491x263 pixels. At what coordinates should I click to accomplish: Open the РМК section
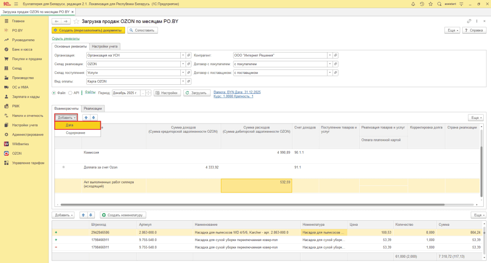[x=16, y=106]
